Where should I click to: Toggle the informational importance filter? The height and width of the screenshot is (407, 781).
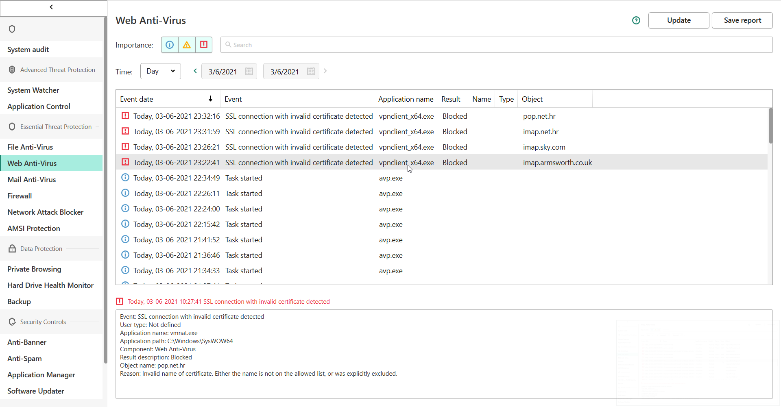[x=170, y=45]
